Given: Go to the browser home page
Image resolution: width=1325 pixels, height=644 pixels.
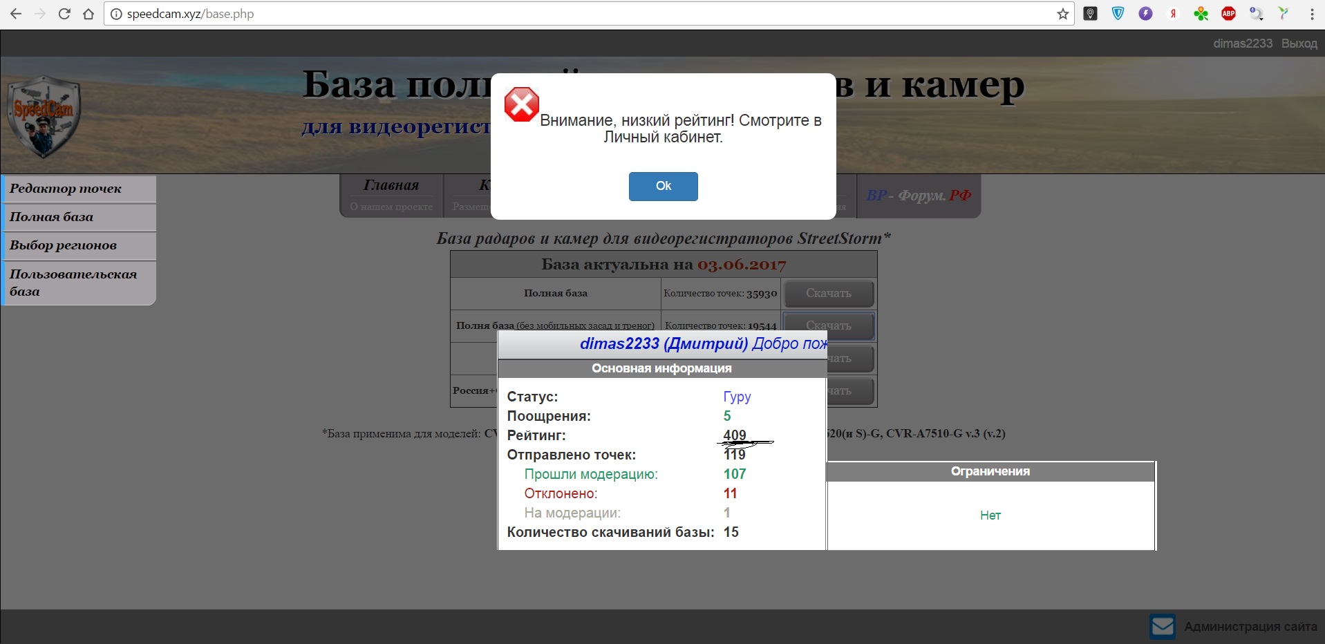Looking at the screenshot, I should [x=88, y=14].
